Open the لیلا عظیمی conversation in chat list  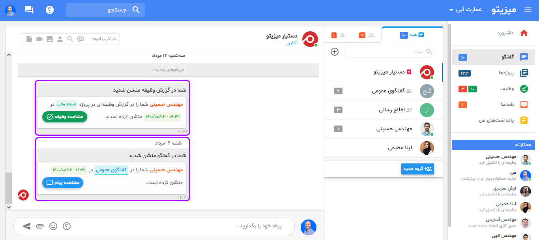tap(383, 148)
